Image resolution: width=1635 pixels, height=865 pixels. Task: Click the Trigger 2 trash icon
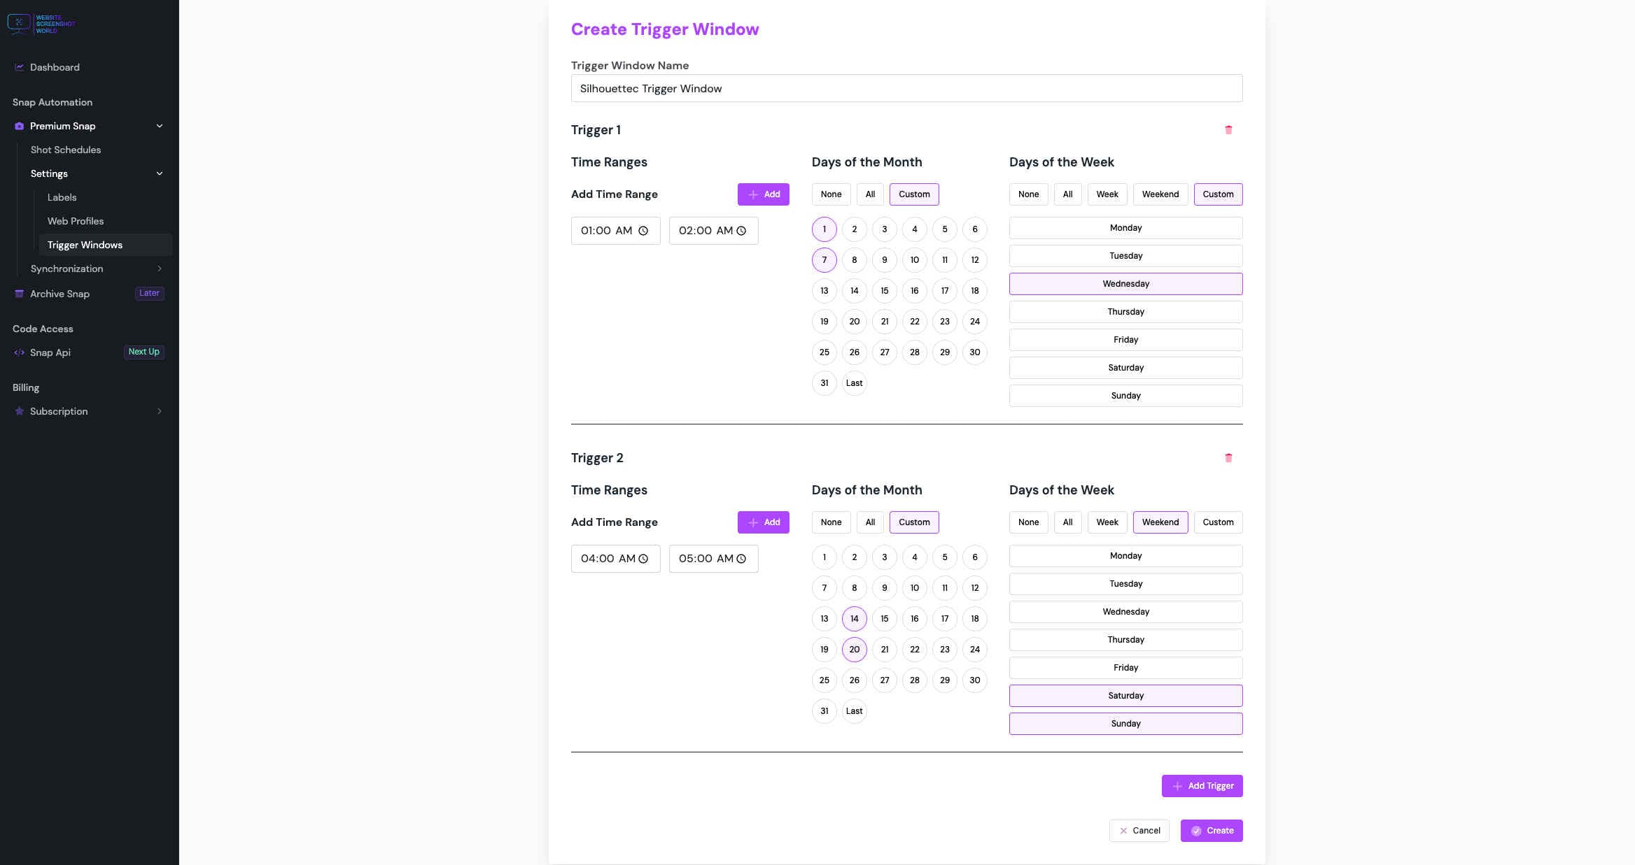pos(1228,458)
